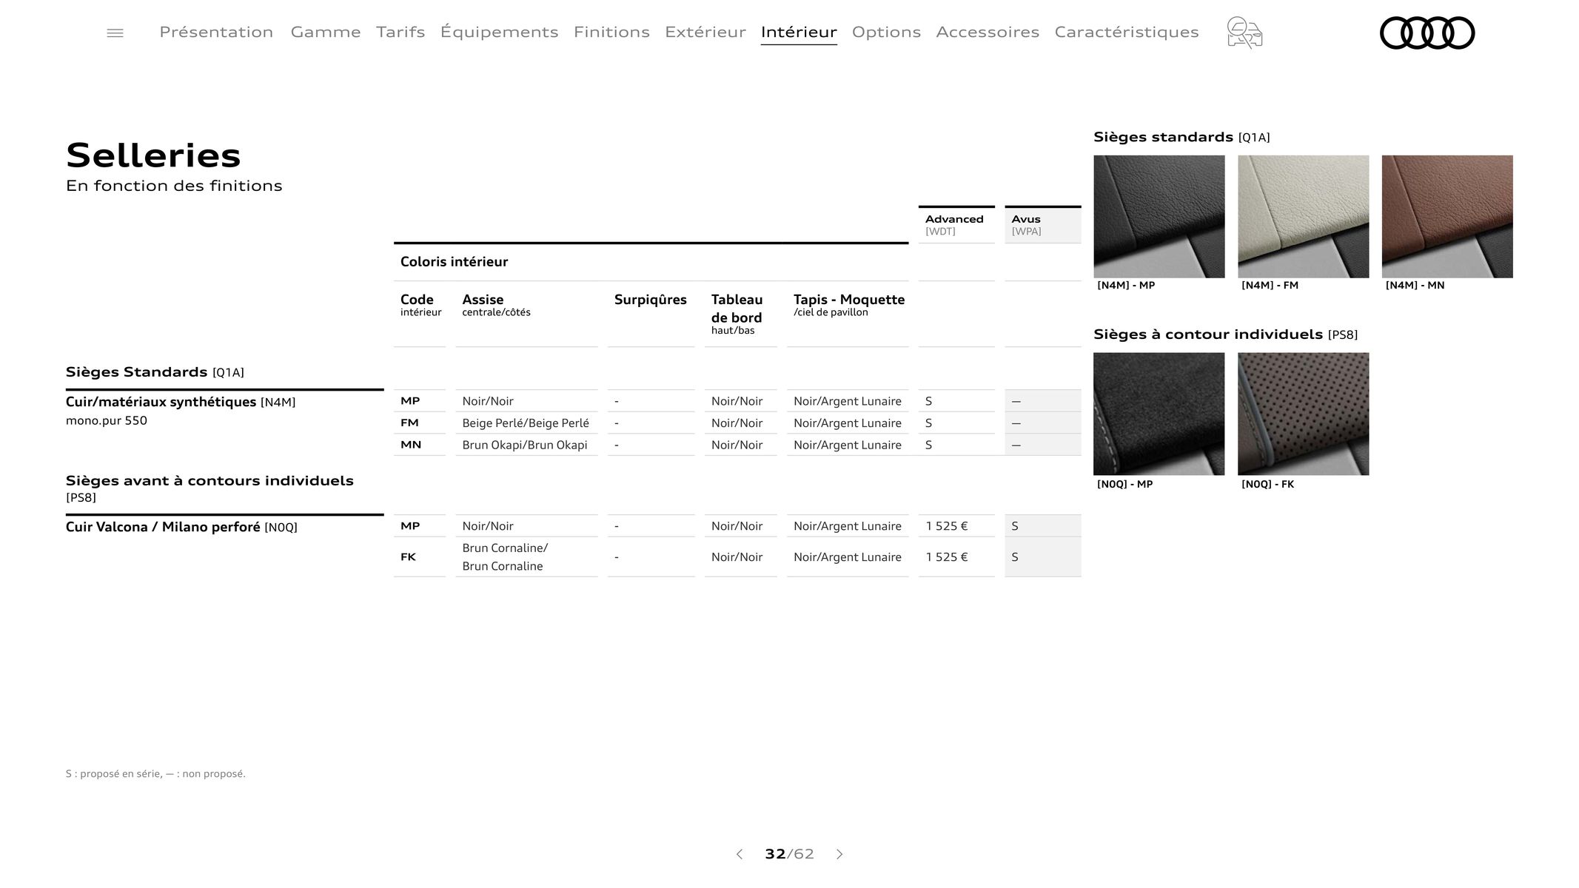Click the [N4M] - MN brown leather swatch

(x=1447, y=216)
